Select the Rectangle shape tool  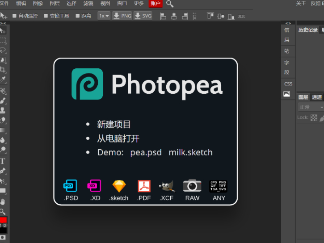coord(3,191)
